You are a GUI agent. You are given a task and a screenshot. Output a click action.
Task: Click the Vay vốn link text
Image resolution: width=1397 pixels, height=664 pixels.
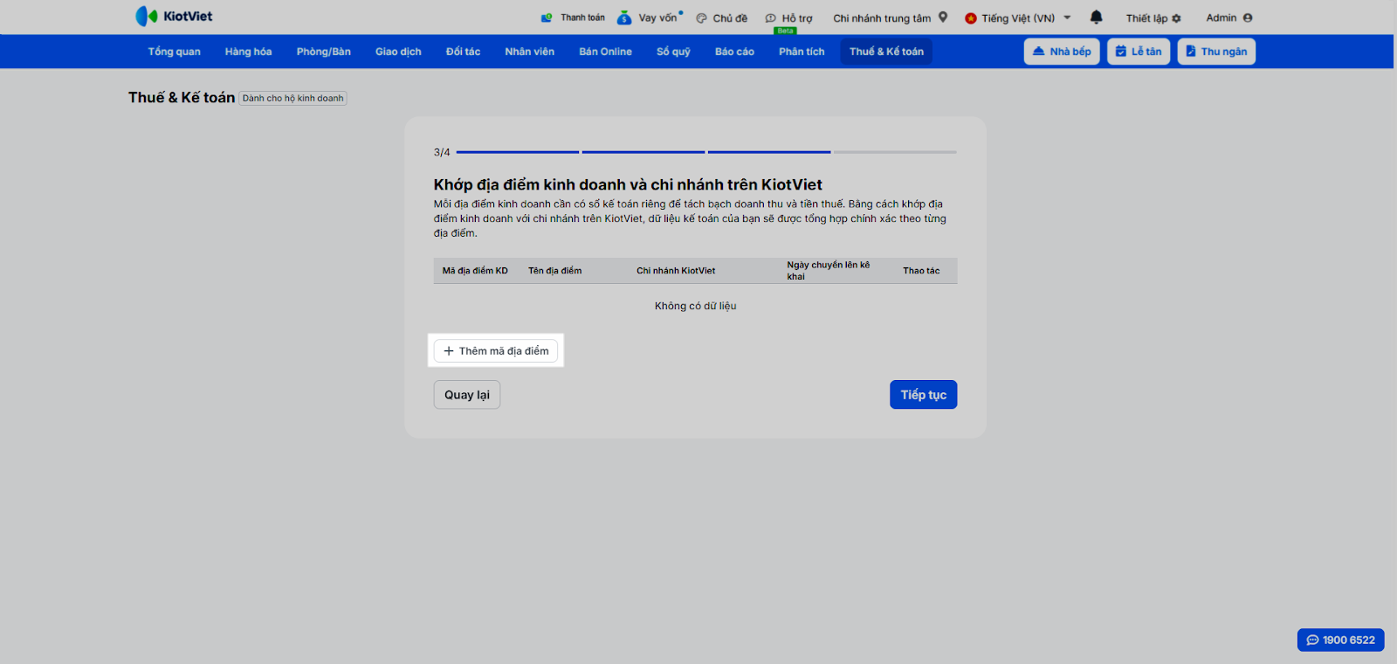click(657, 18)
